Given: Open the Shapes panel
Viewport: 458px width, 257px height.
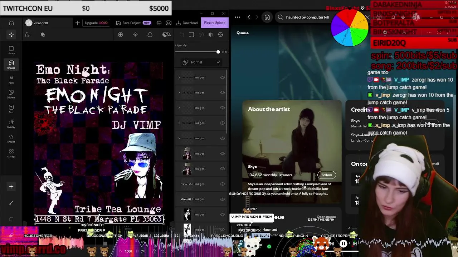Looking at the screenshot, I should [x=11, y=138].
